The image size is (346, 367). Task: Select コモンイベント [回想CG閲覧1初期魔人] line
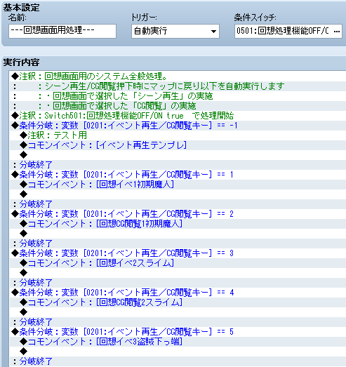pyautogui.click(x=178, y=224)
